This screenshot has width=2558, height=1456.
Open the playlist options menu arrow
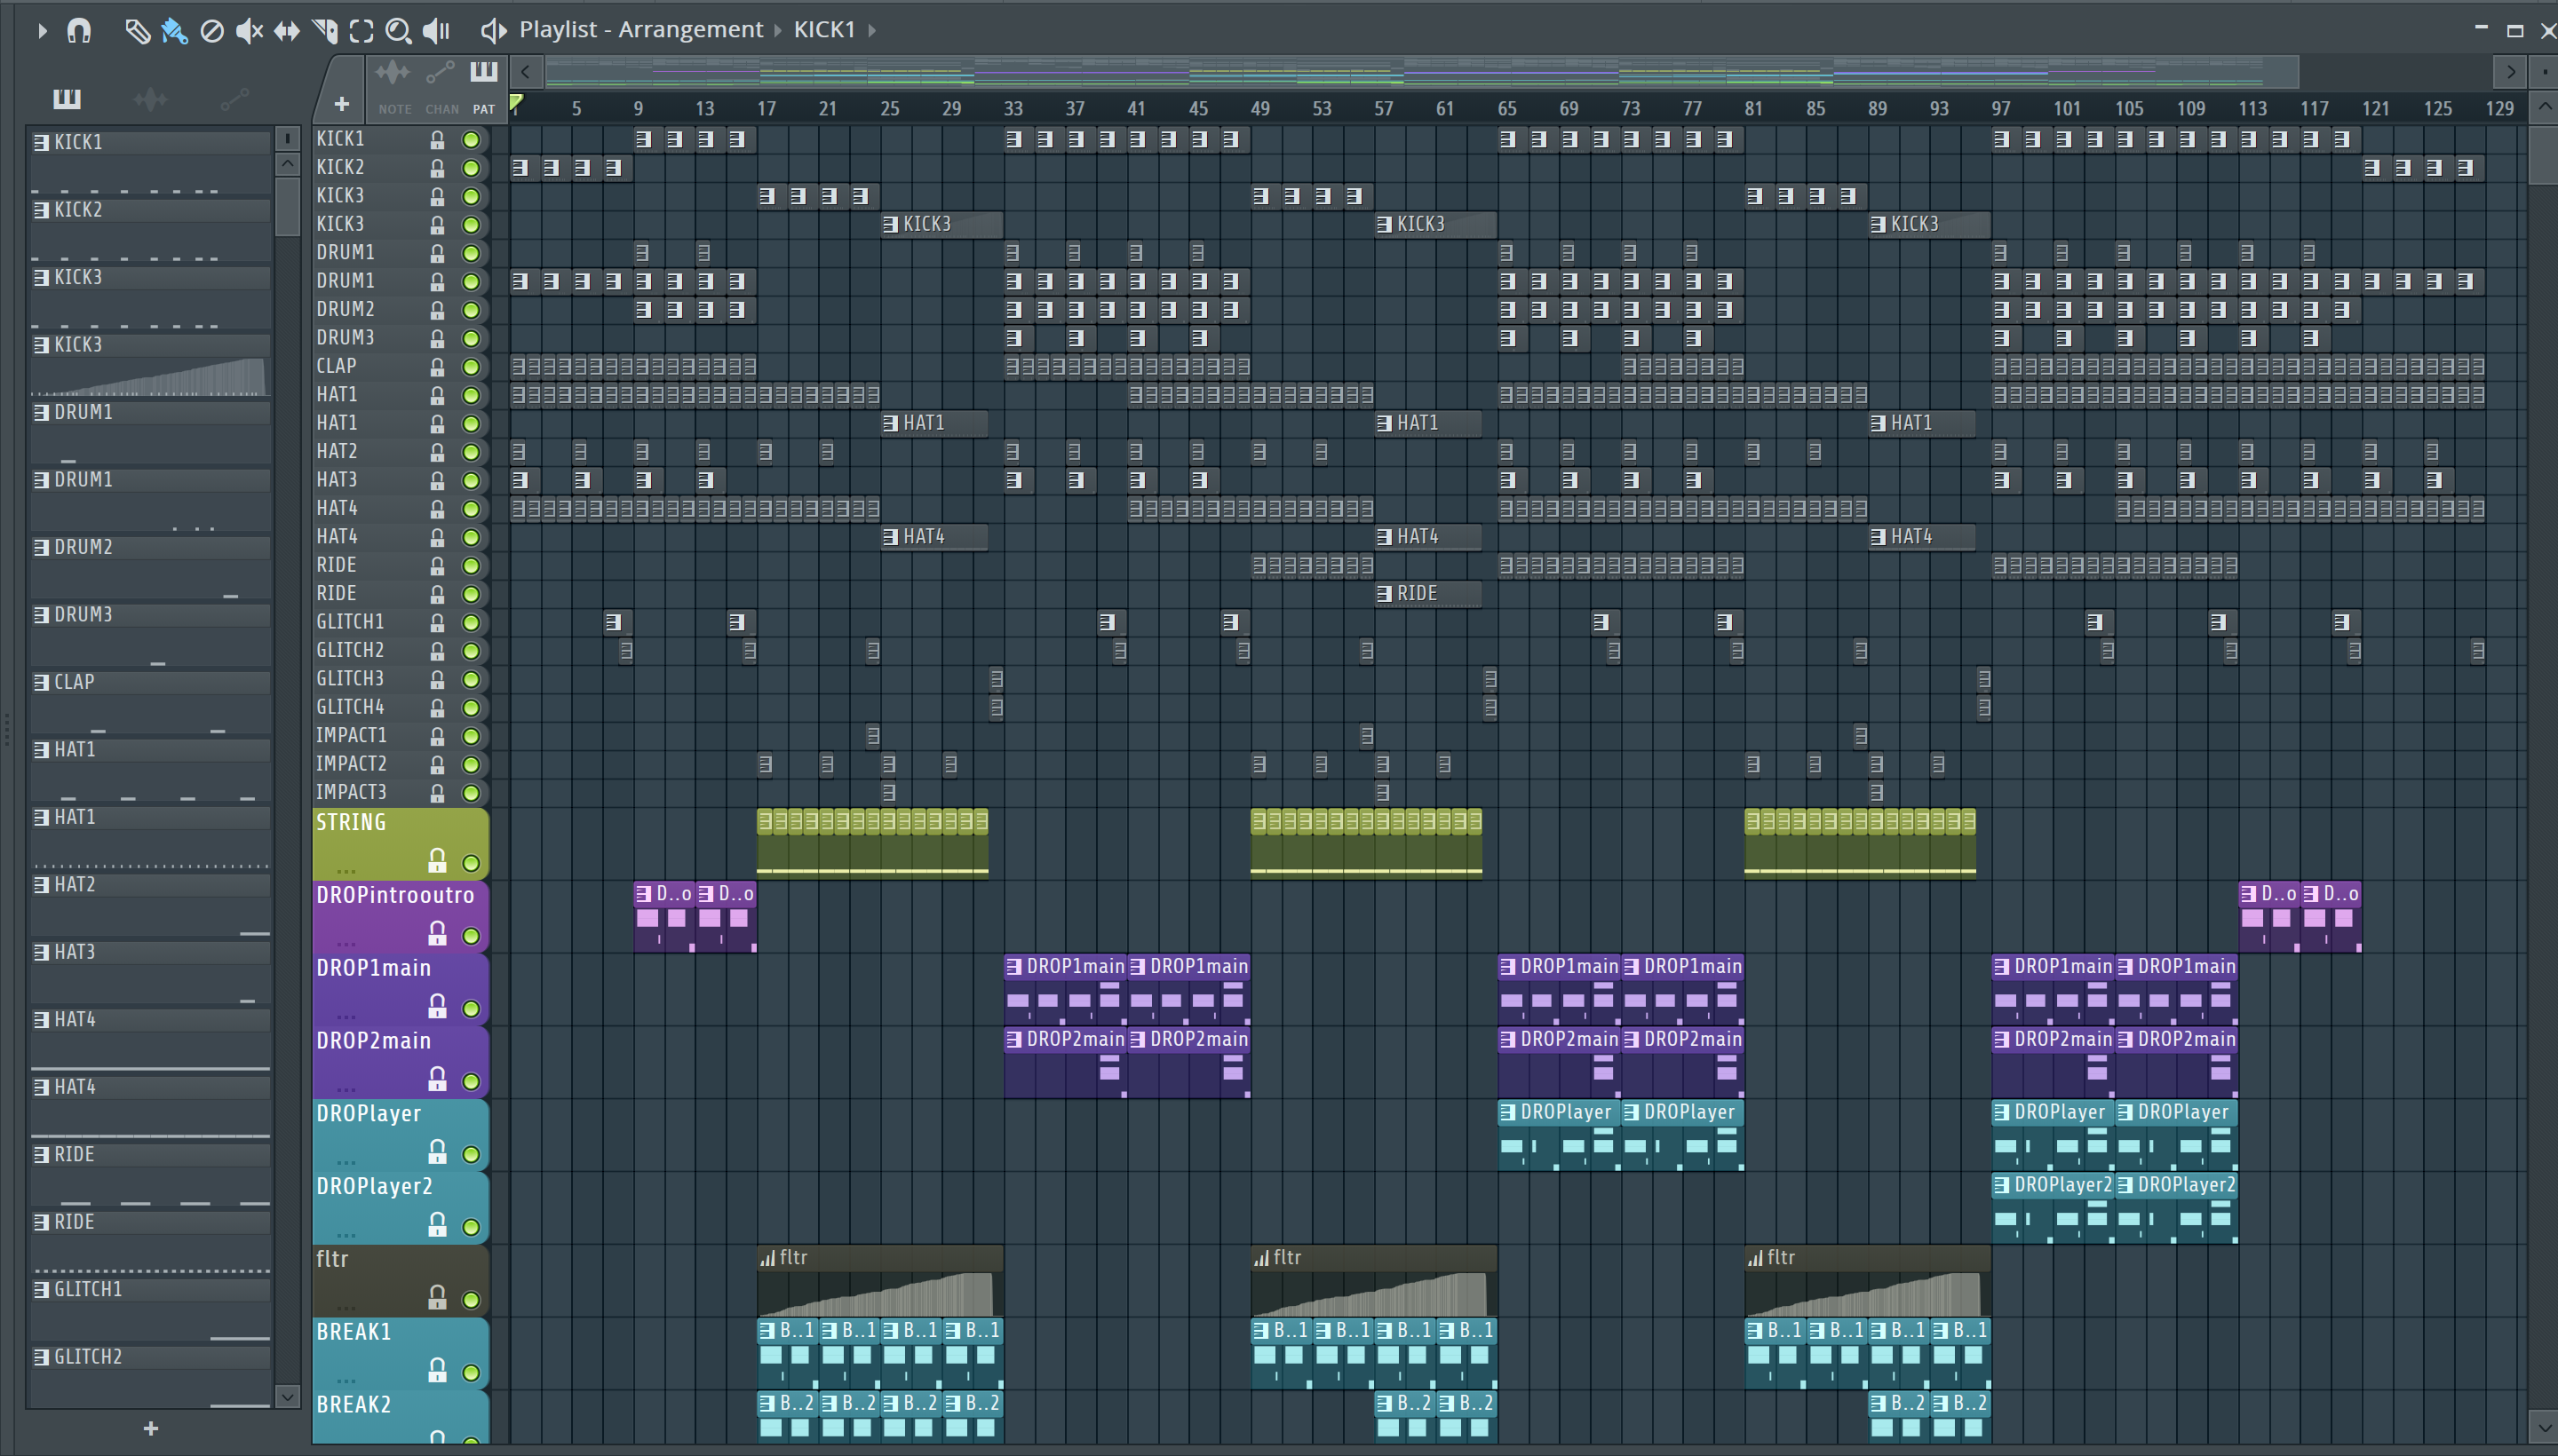[42, 31]
